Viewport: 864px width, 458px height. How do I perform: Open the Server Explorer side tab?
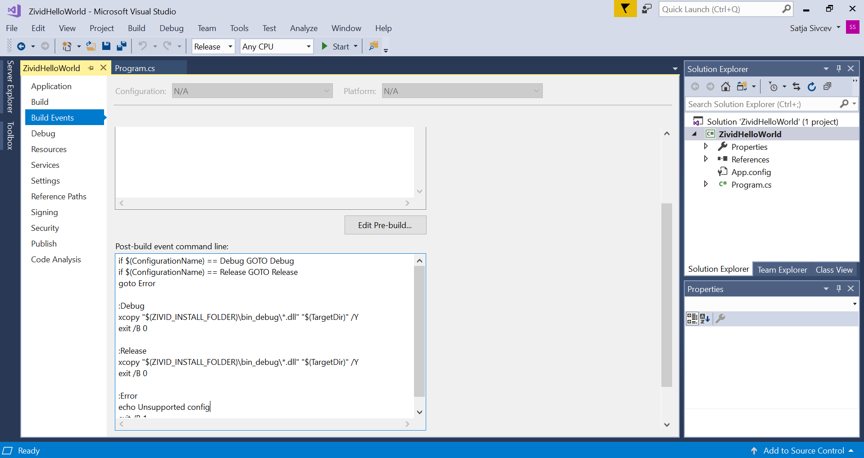click(10, 86)
